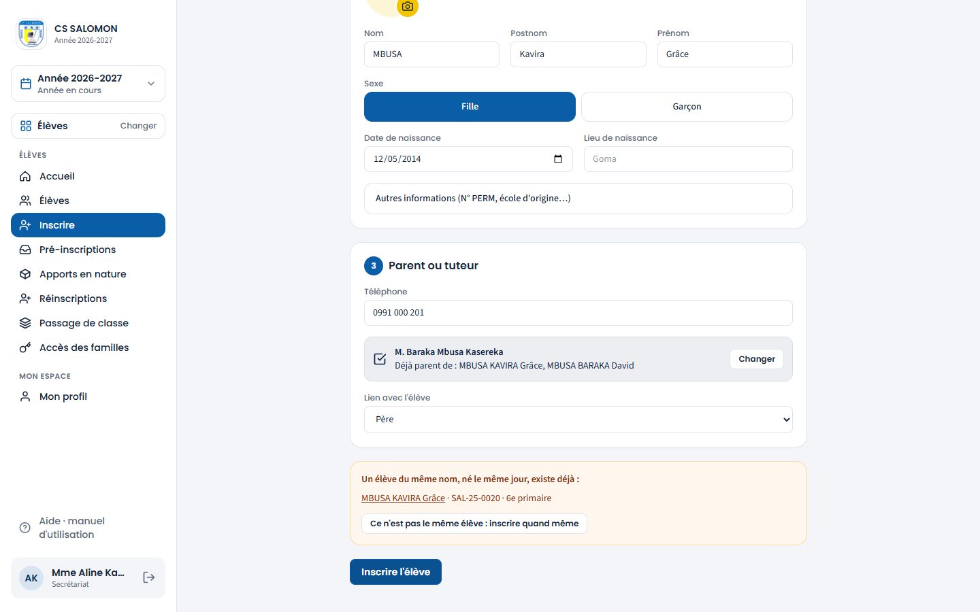This screenshot has height=612, width=980.
Task: Expand the Année 2026-2027 year selector
Action: pos(88,84)
